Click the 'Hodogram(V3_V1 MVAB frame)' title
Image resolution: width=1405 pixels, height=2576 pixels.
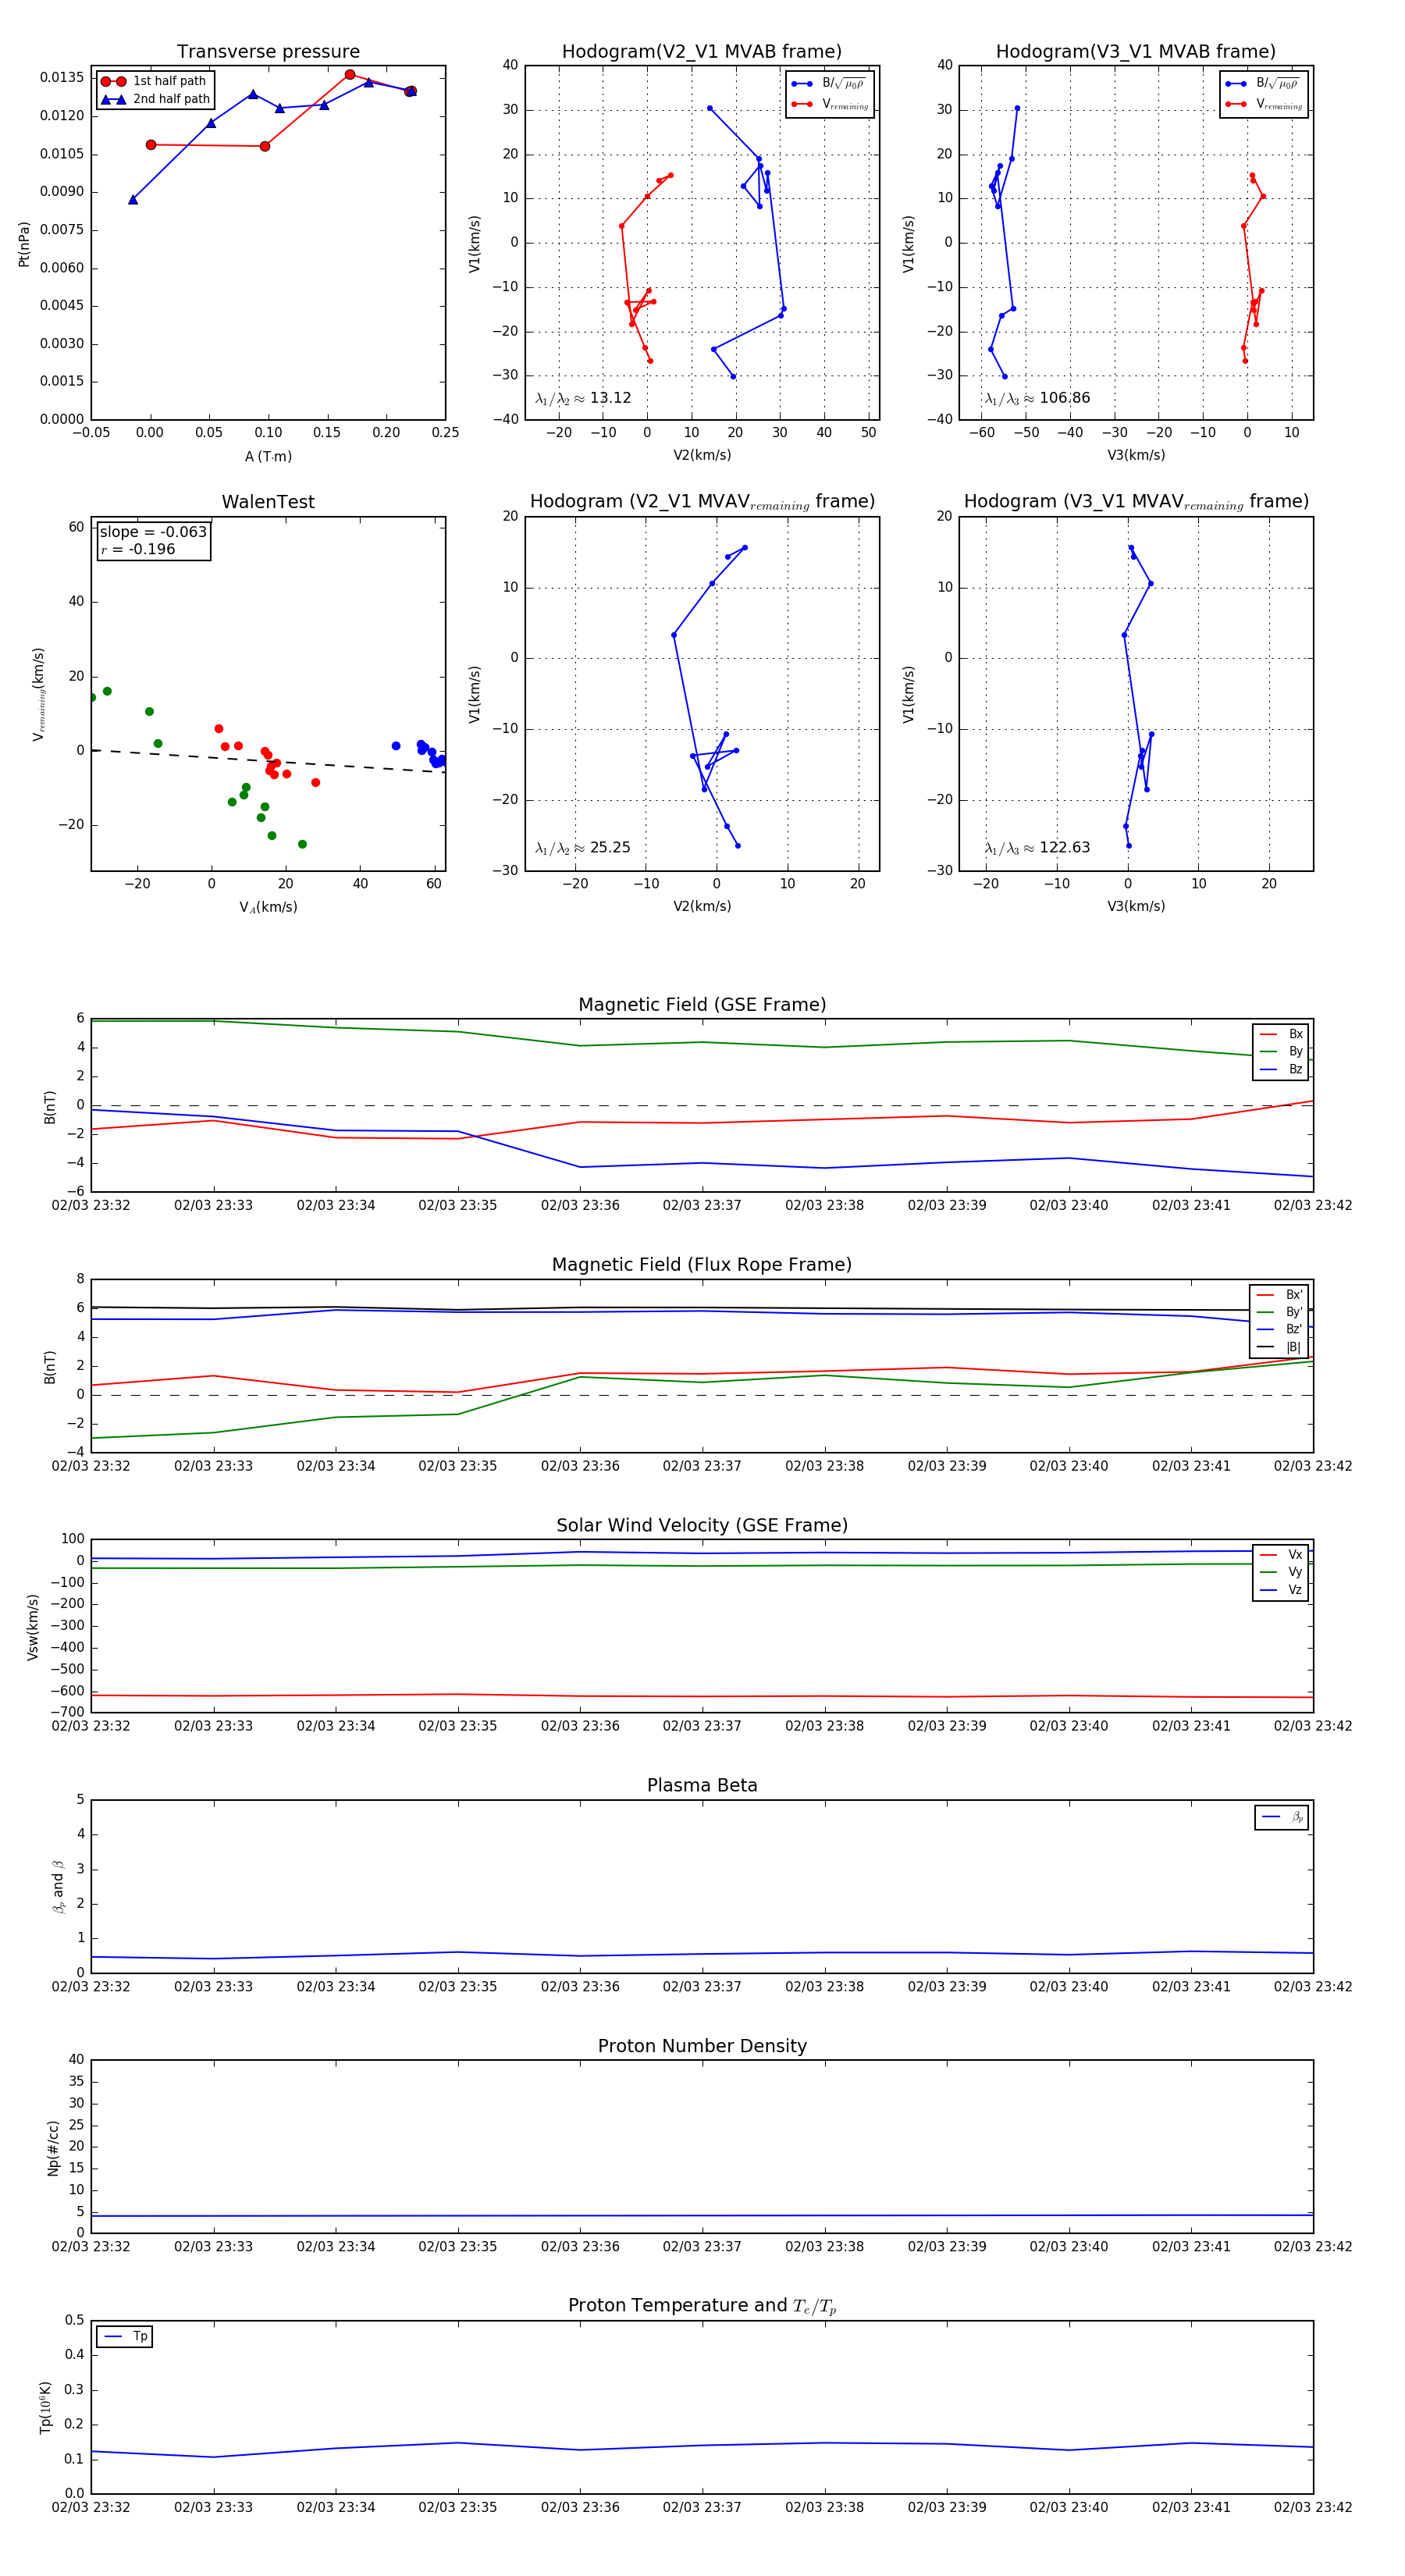[x=1136, y=52]
